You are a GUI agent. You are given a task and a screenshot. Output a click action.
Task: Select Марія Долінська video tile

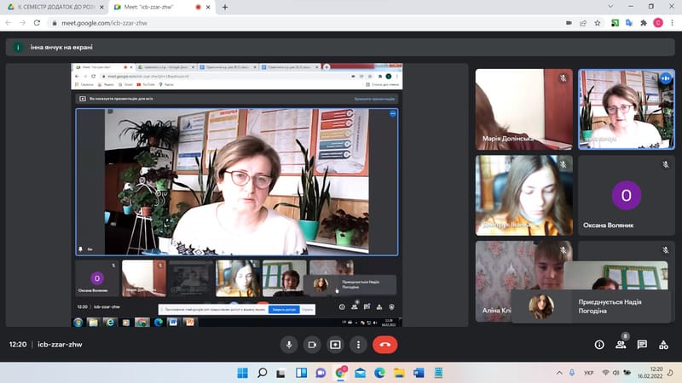click(x=523, y=109)
